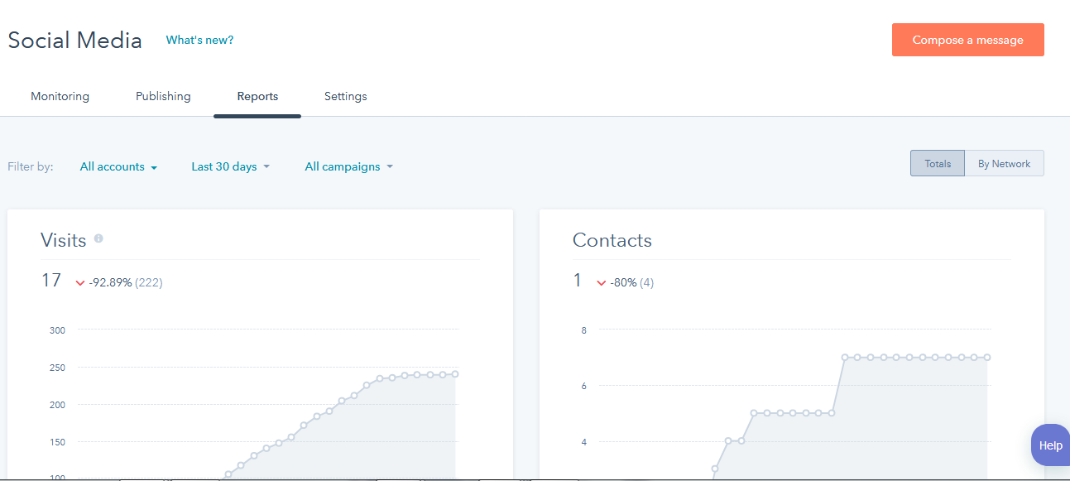Expand the All accounts filter dropdown
The image size is (1070, 481).
tap(118, 166)
